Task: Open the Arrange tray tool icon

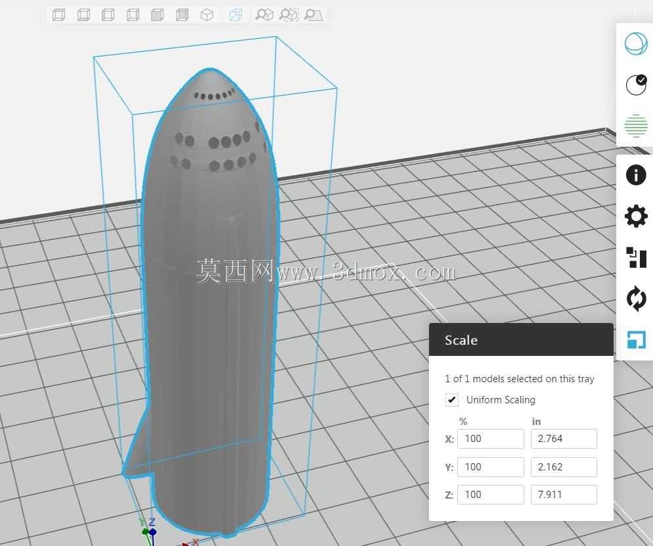Action: pos(636,257)
